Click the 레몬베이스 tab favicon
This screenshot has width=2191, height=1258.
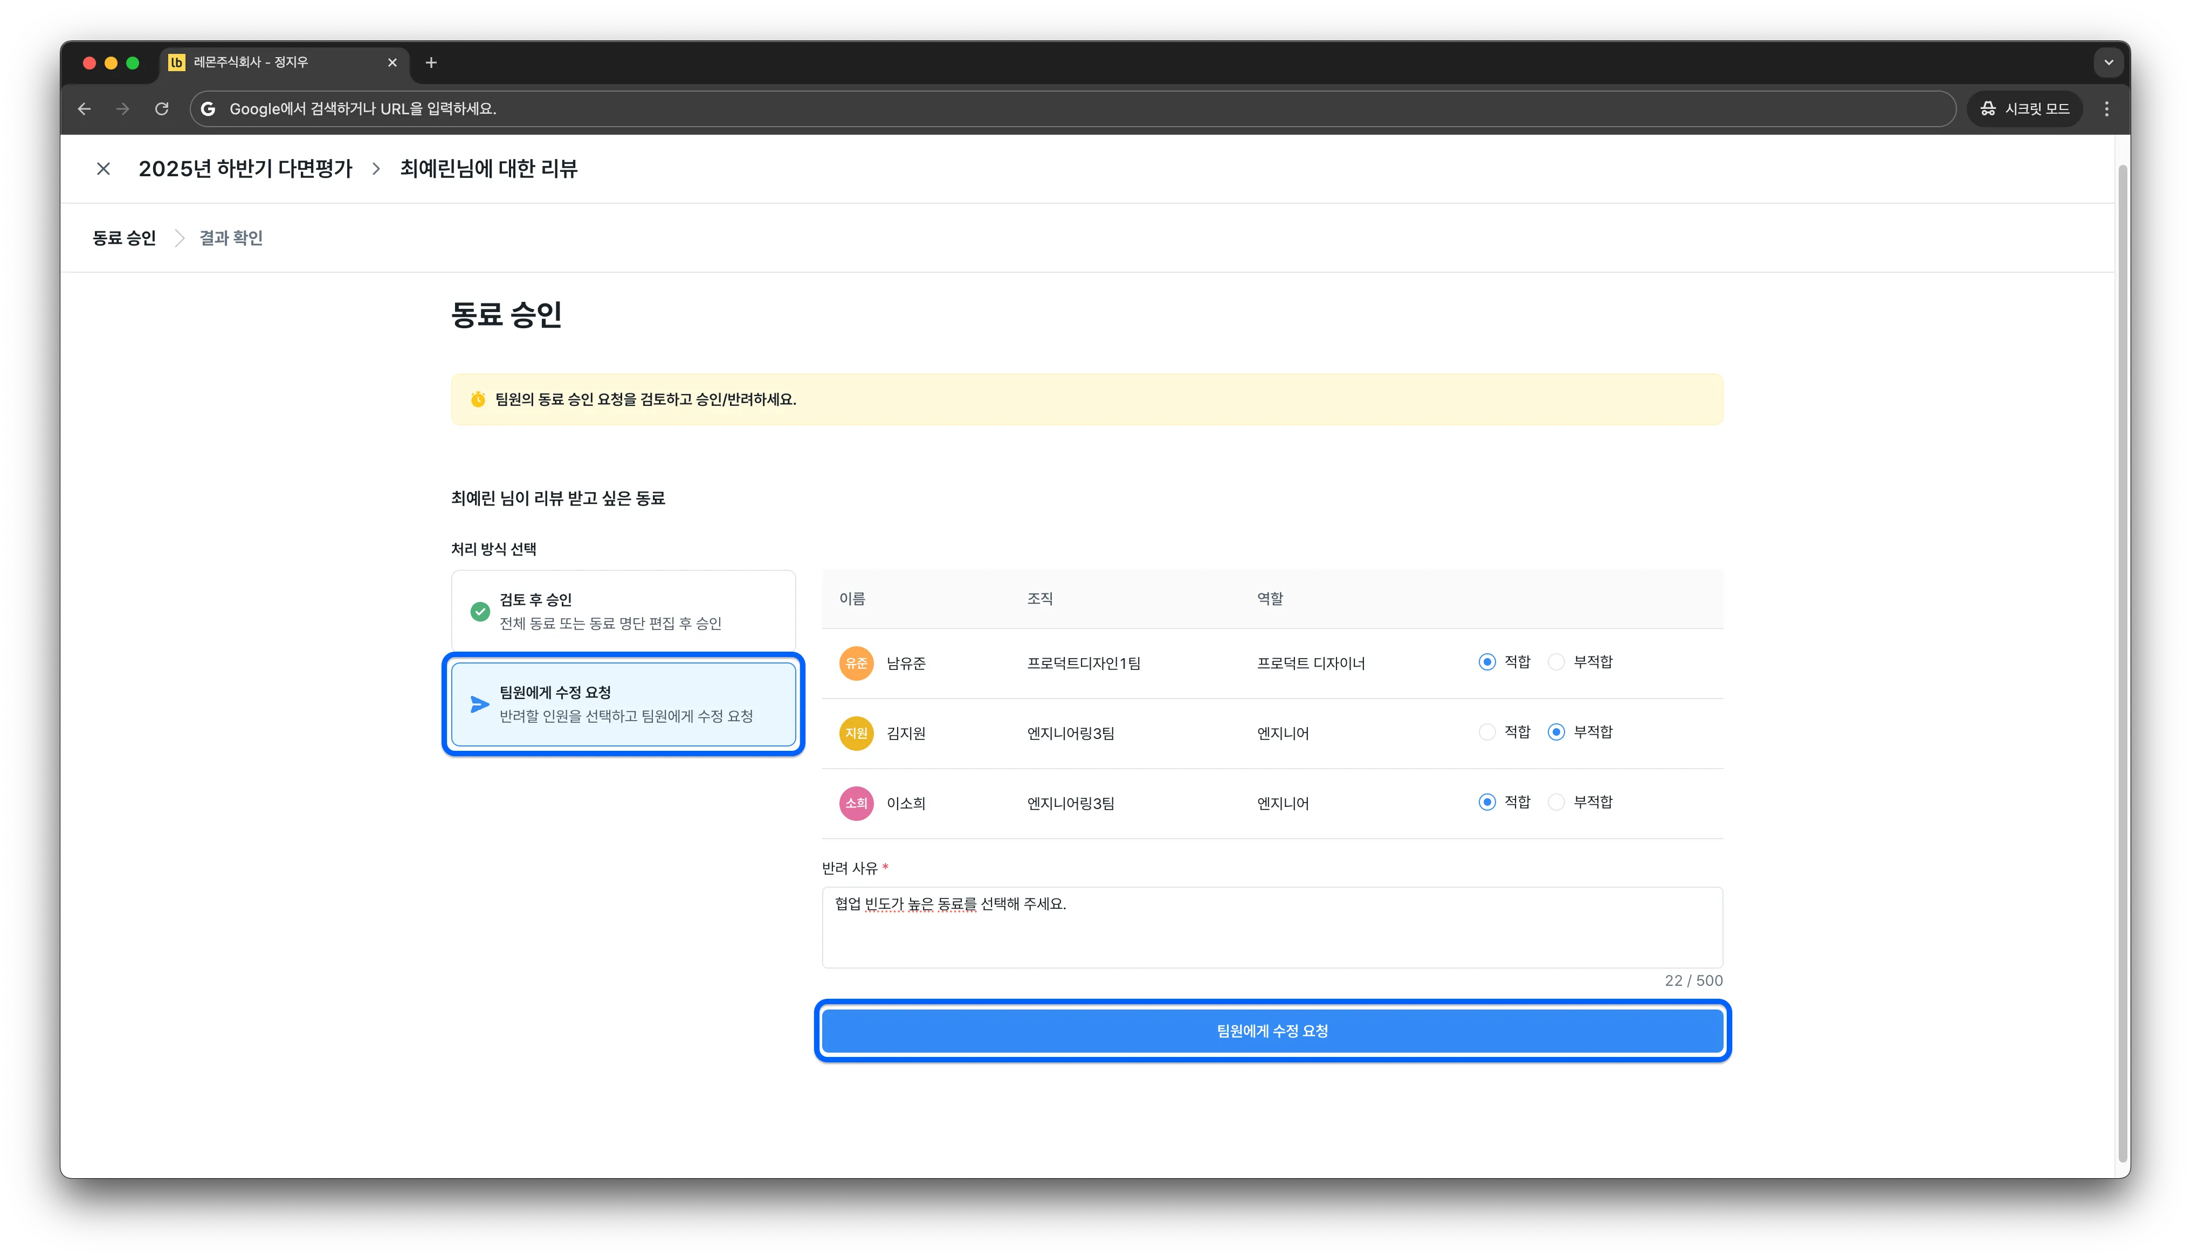tap(176, 62)
